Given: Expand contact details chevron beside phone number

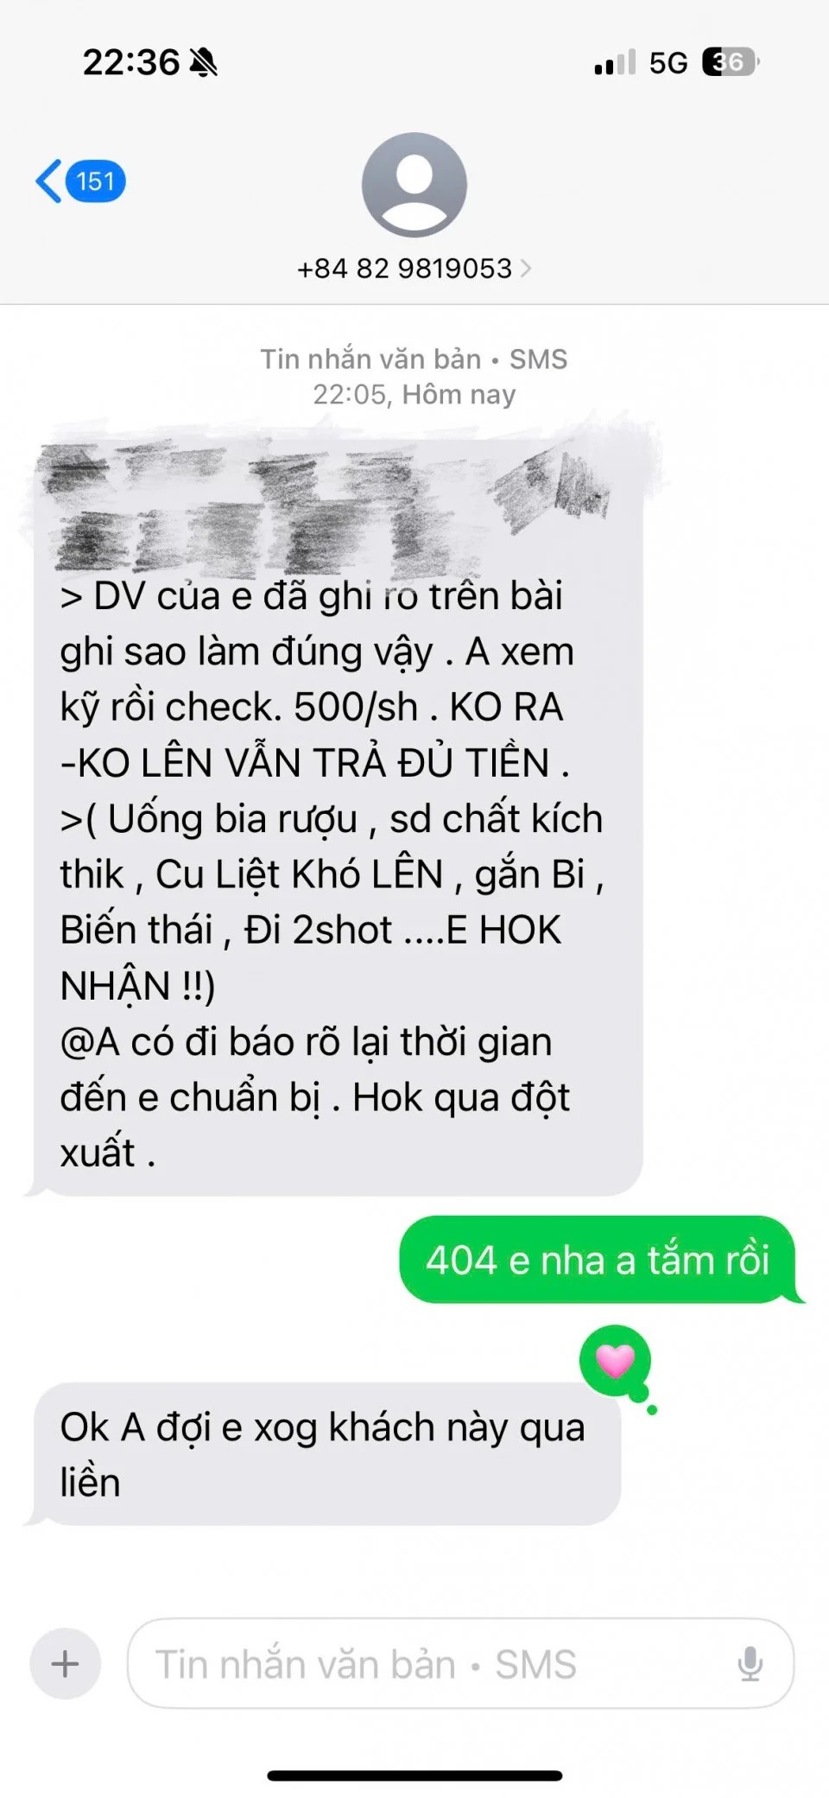Looking at the screenshot, I should 526,269.
